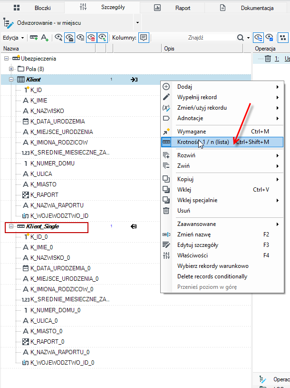Click the magnifier search icon
Image resolution: width=290 pixels, height=388 pixels.
pos(240,38)
